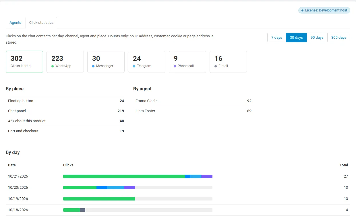Click the green bar for 10/19/2026

coord(99,199)
